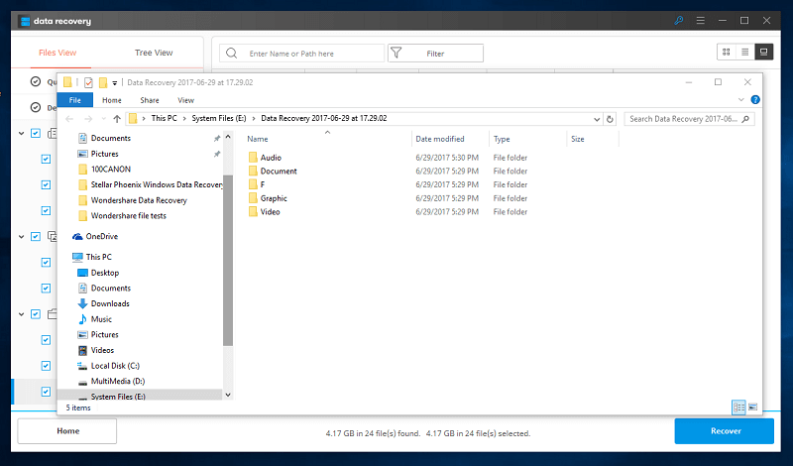Select the Wondershare file tests folder
The width and height of the screenshot is (793, 466).
[128, 215]
